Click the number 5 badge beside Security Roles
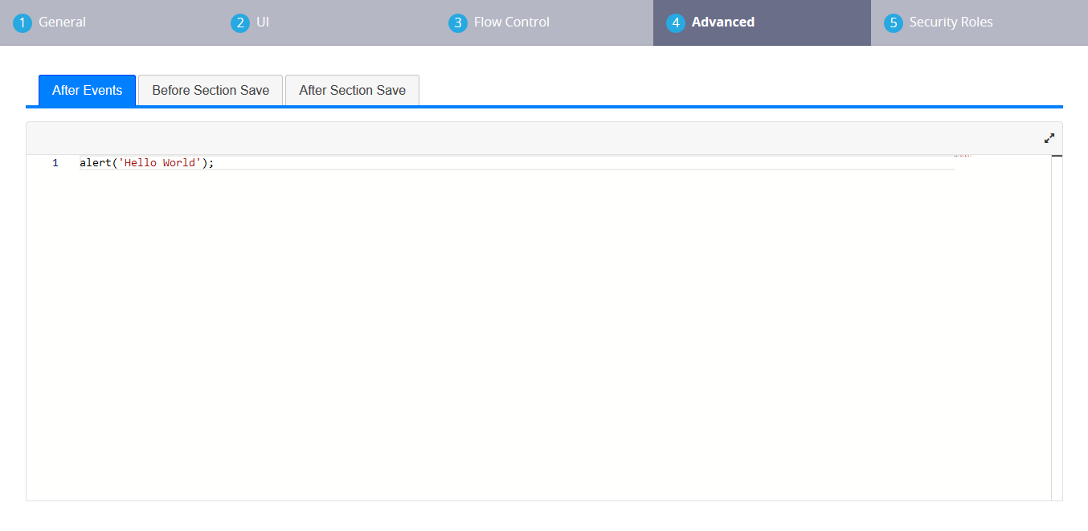 tap(894, 22)
